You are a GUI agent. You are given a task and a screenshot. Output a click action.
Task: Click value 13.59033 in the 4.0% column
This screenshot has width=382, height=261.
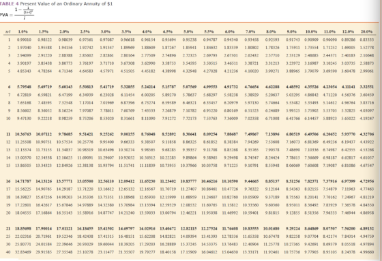[x=147, y=213]
